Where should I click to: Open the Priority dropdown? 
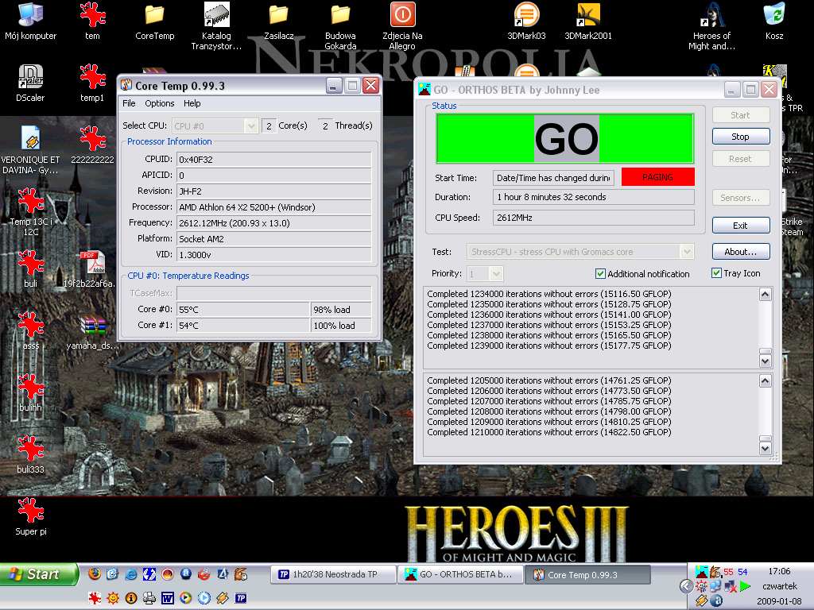coord(496,273)
